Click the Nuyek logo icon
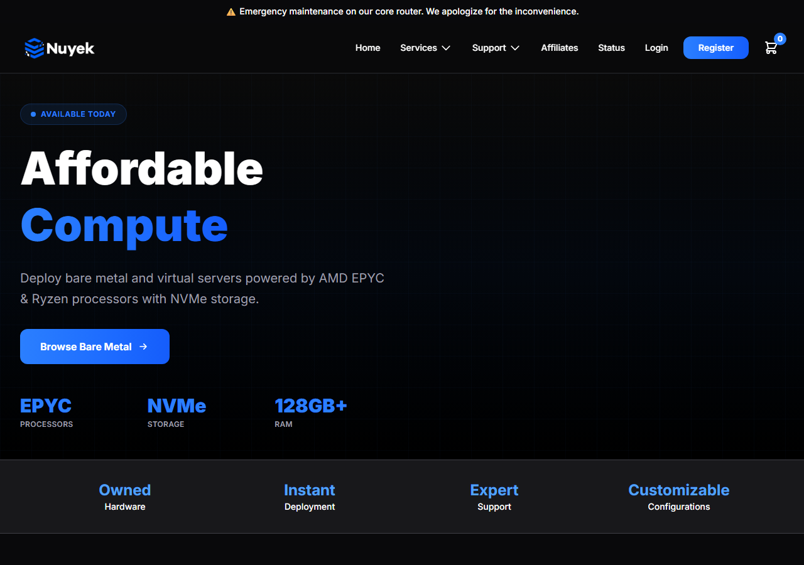The width and height of the screenshot is (804, 565). click(x=34, y=48)
